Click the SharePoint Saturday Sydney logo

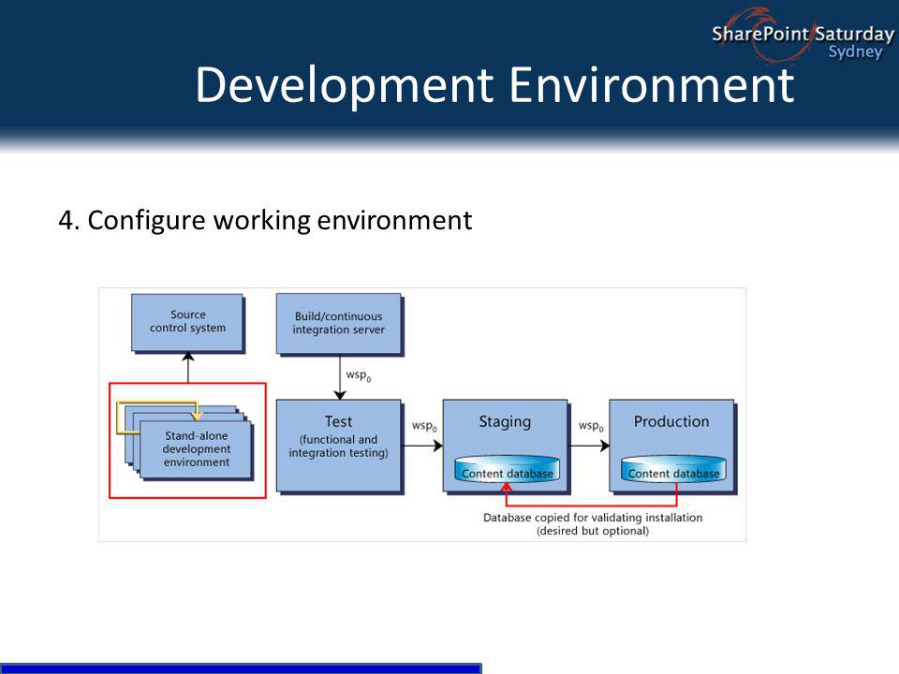[x=803, y=36]
